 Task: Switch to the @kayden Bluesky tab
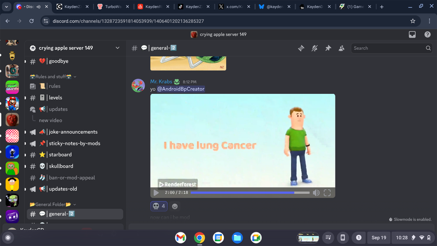point(274,7)
